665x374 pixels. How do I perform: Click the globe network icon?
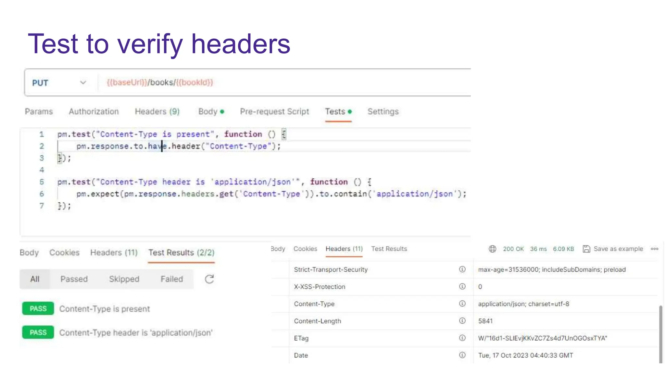(493, 249)
